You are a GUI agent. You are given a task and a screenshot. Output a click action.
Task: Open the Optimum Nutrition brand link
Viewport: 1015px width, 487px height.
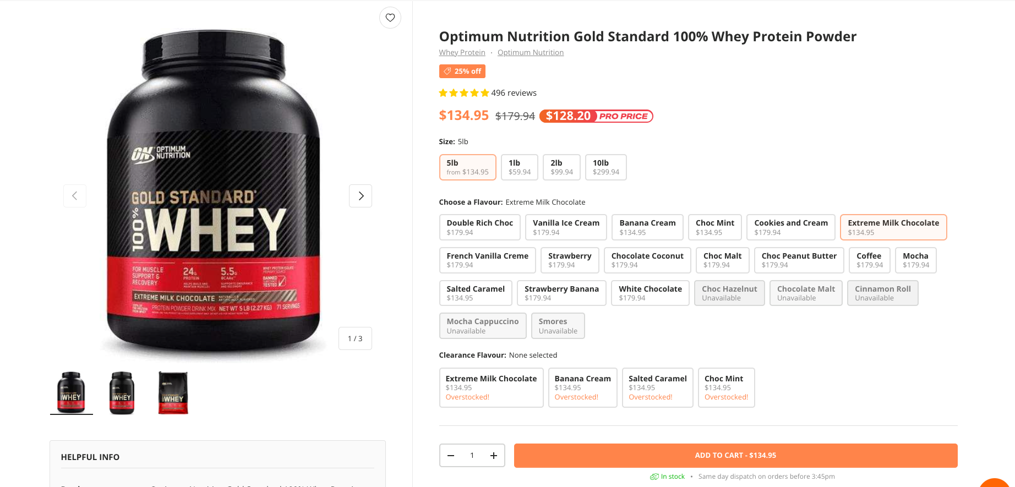pyautogui.click(x=530, y=53)
